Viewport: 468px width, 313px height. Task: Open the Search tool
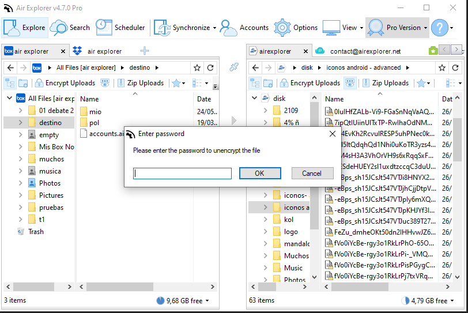[70, 28]
